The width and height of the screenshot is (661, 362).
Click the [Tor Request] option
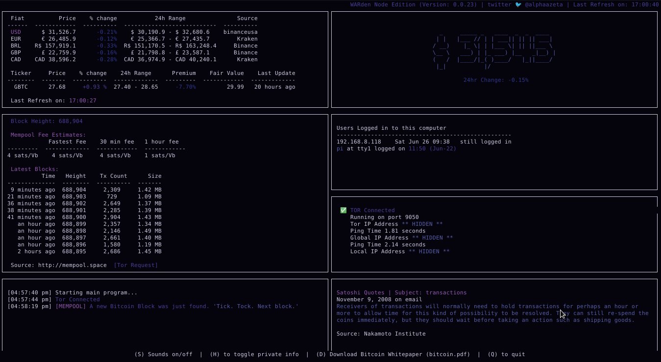click(x=136, y=265)
